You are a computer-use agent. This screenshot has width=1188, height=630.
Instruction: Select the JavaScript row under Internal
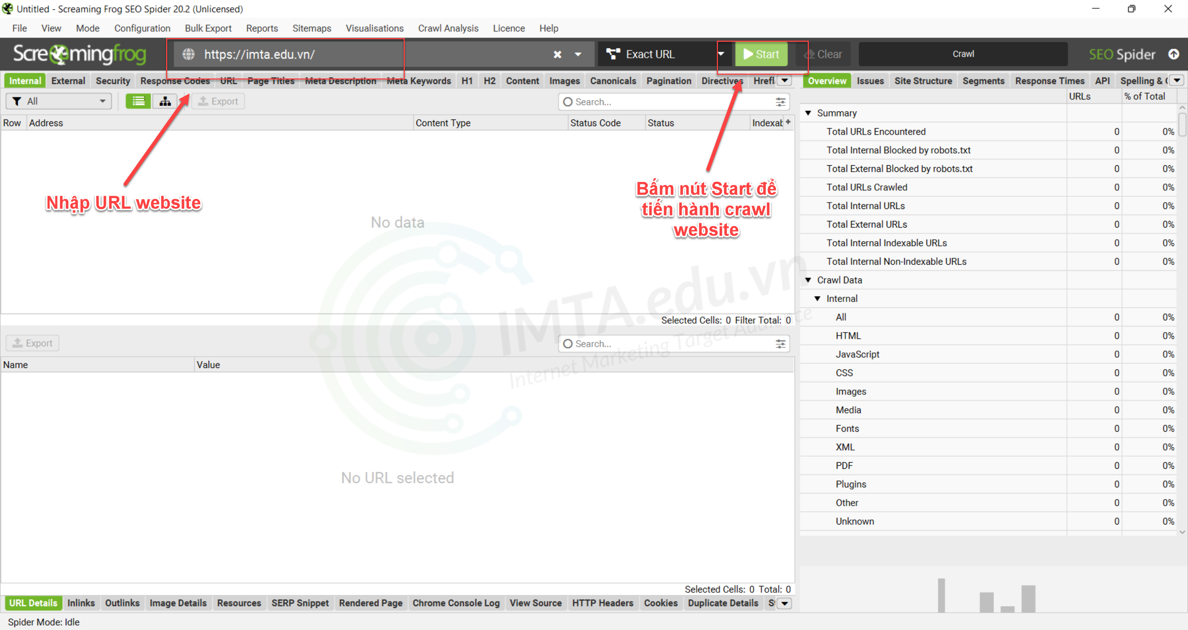[x=988, y=354]
